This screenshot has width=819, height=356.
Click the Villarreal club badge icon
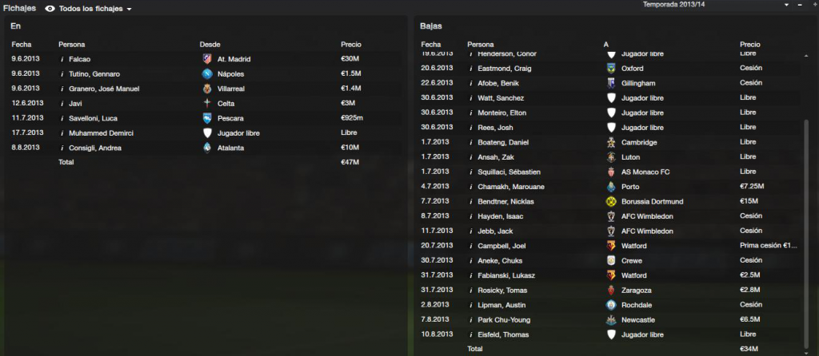tap(207, 89)
